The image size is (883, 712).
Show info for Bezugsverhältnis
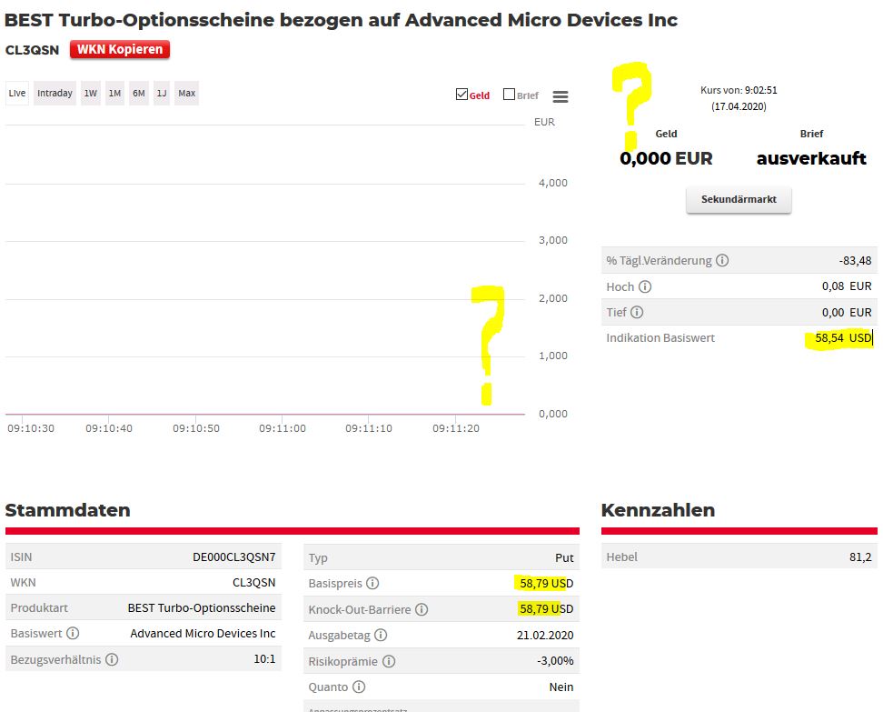pyautogui.click(x=112, y=659)
